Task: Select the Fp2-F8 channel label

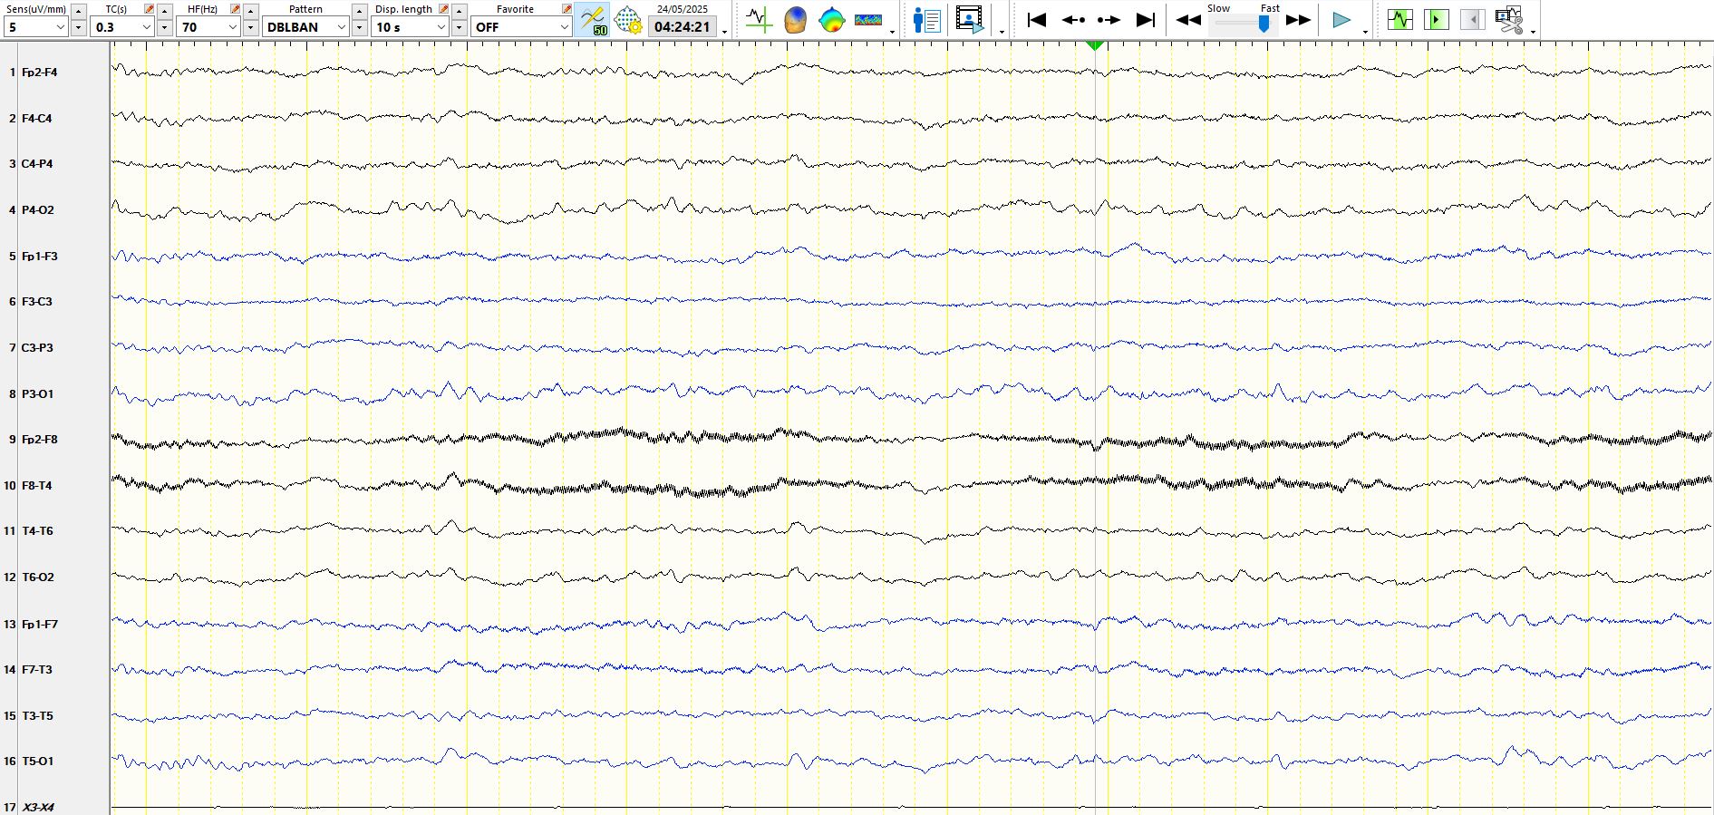Action: (40, 440)
